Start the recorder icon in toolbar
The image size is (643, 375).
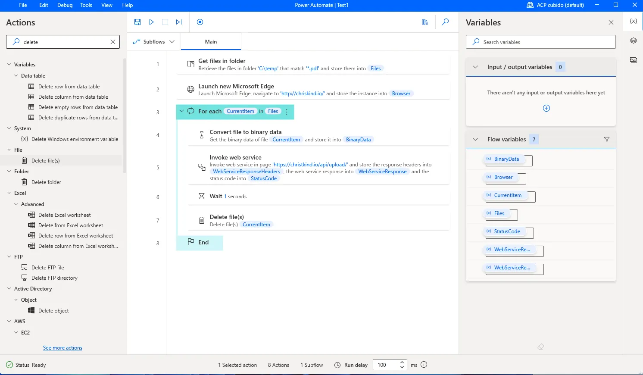(200, 22)
